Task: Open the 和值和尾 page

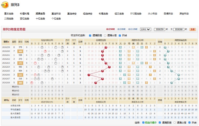Action: click(24, 14)
